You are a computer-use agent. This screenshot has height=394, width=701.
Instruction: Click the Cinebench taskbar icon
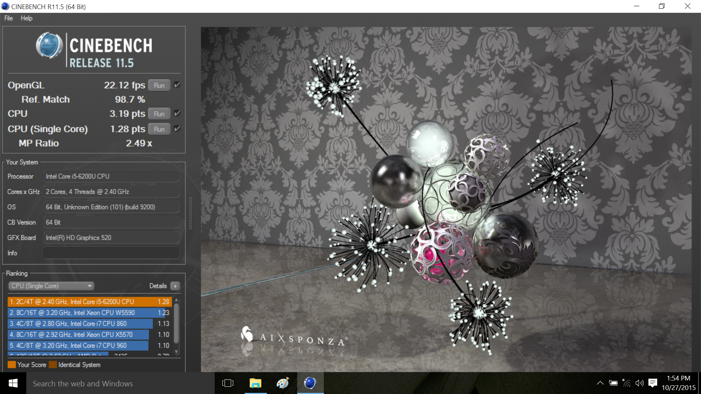coord(310,383)
